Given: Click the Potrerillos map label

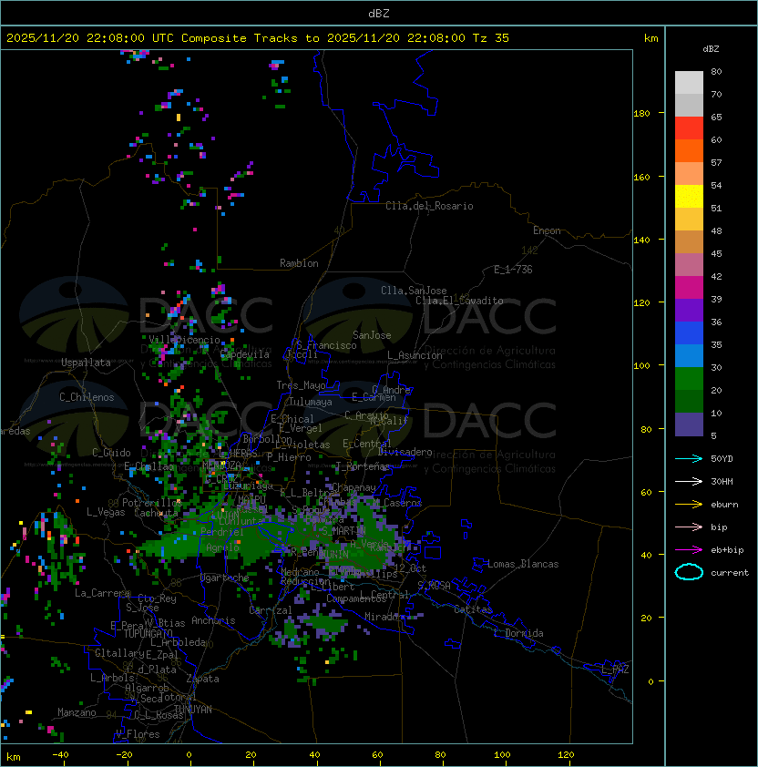Looking at the screenshot, I should click(x=152, y=502).
